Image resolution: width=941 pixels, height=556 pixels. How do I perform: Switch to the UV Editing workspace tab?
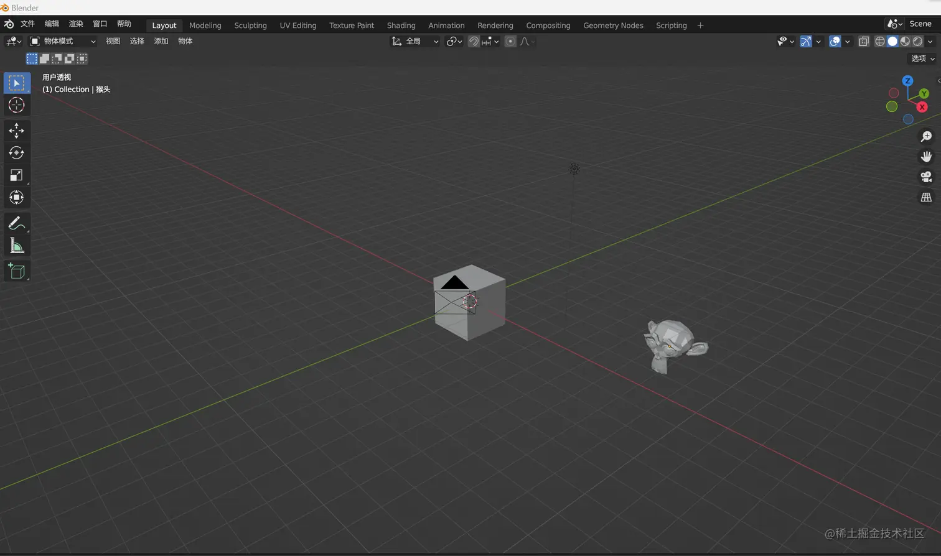[298, 25]
